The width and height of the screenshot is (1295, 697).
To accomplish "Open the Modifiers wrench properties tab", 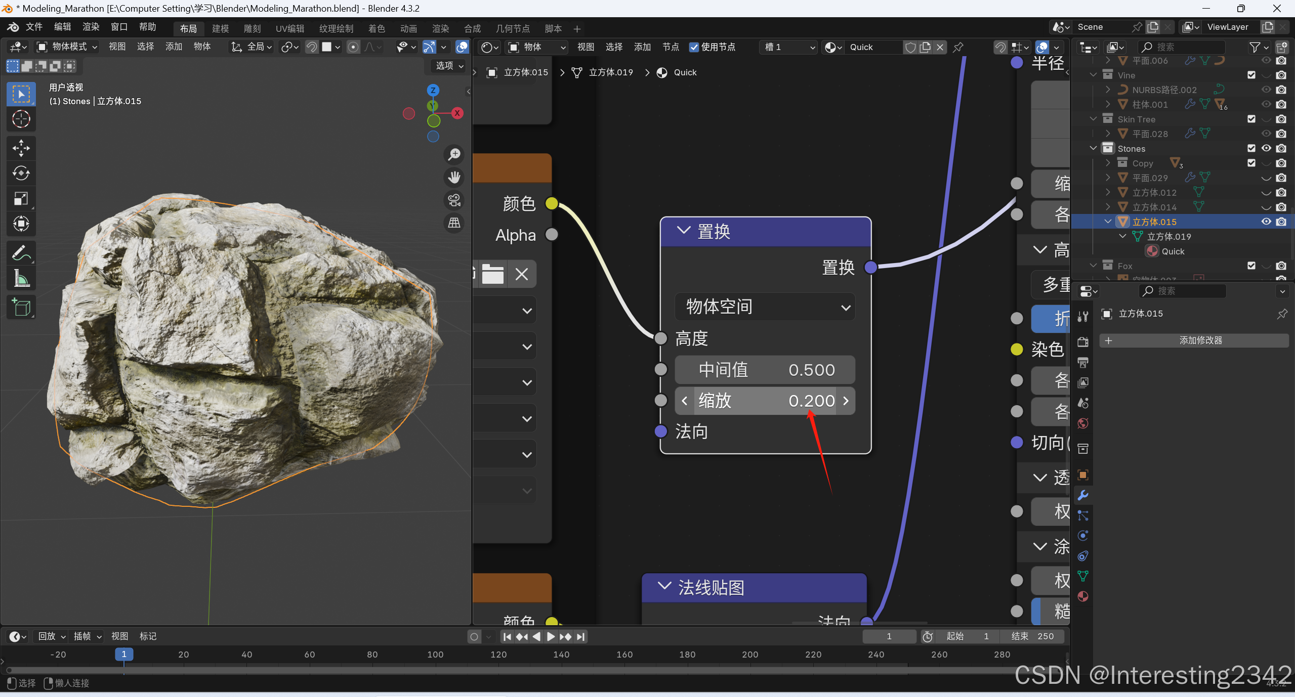I will [x=1083, y=495].
